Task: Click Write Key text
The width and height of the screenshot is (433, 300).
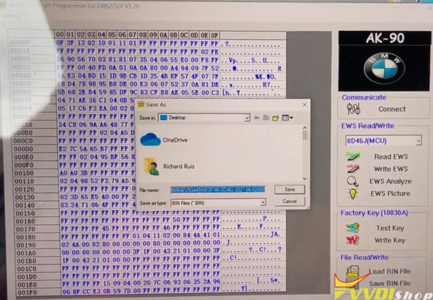Action: (390, 240)
